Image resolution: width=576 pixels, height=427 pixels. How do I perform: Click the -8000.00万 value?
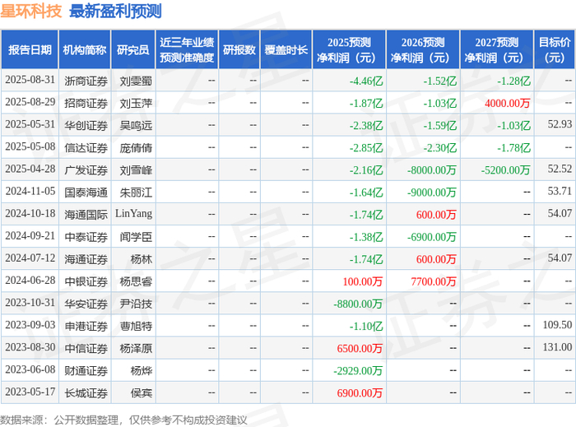tap(432, 170)
